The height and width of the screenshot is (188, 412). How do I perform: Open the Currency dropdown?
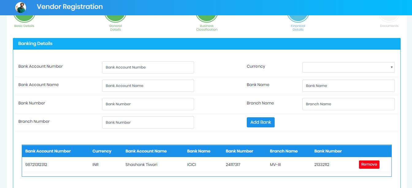tap(349, 67)
